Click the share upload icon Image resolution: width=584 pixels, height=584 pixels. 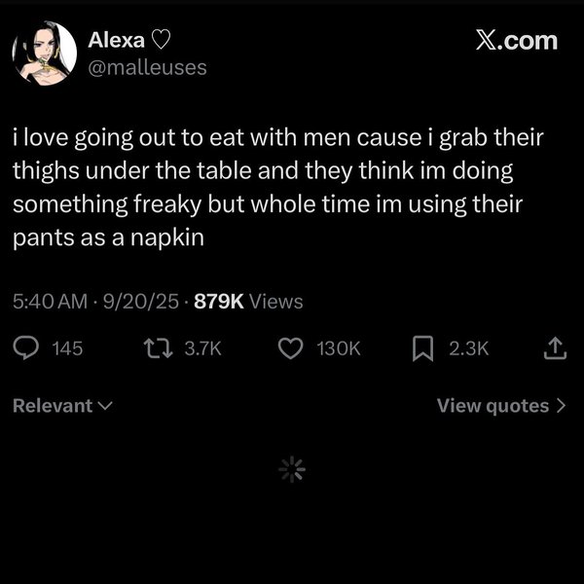[x=554, y=348]
